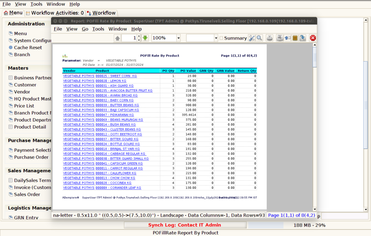Image resolution: width=371 pixels, height=236 pixels.
Task: Open product link 000025 - SWEET CORN KG
Action: click(116, 76)
